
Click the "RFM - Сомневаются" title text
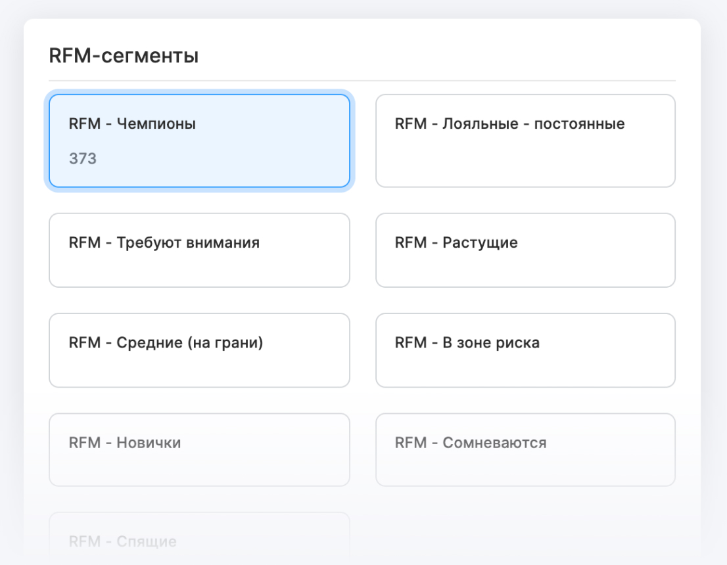[471, 443]
